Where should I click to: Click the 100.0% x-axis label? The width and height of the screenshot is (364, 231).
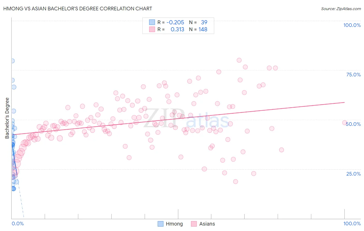[352, 223]
